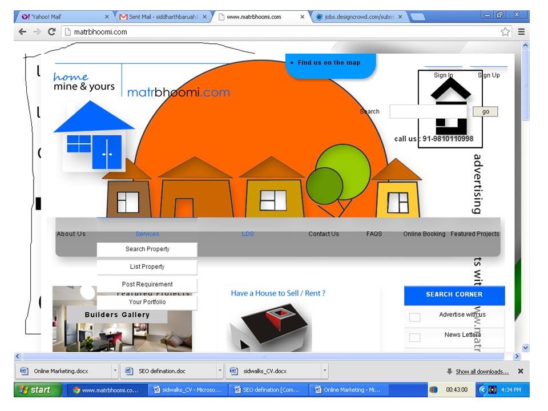Click the SEARCH CORNER header
The width and height of the screenshot is (548, 411).
click(454, 295)
